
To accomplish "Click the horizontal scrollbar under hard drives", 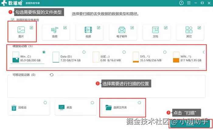I will pyautogui.click(x=104, y=68).
